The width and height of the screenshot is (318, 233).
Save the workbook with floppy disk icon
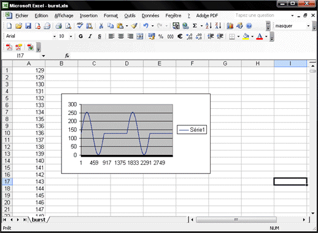coord(28,26)
